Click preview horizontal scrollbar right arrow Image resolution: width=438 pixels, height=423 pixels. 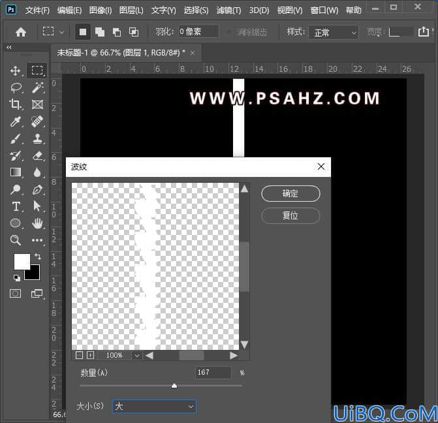point(234,355)
